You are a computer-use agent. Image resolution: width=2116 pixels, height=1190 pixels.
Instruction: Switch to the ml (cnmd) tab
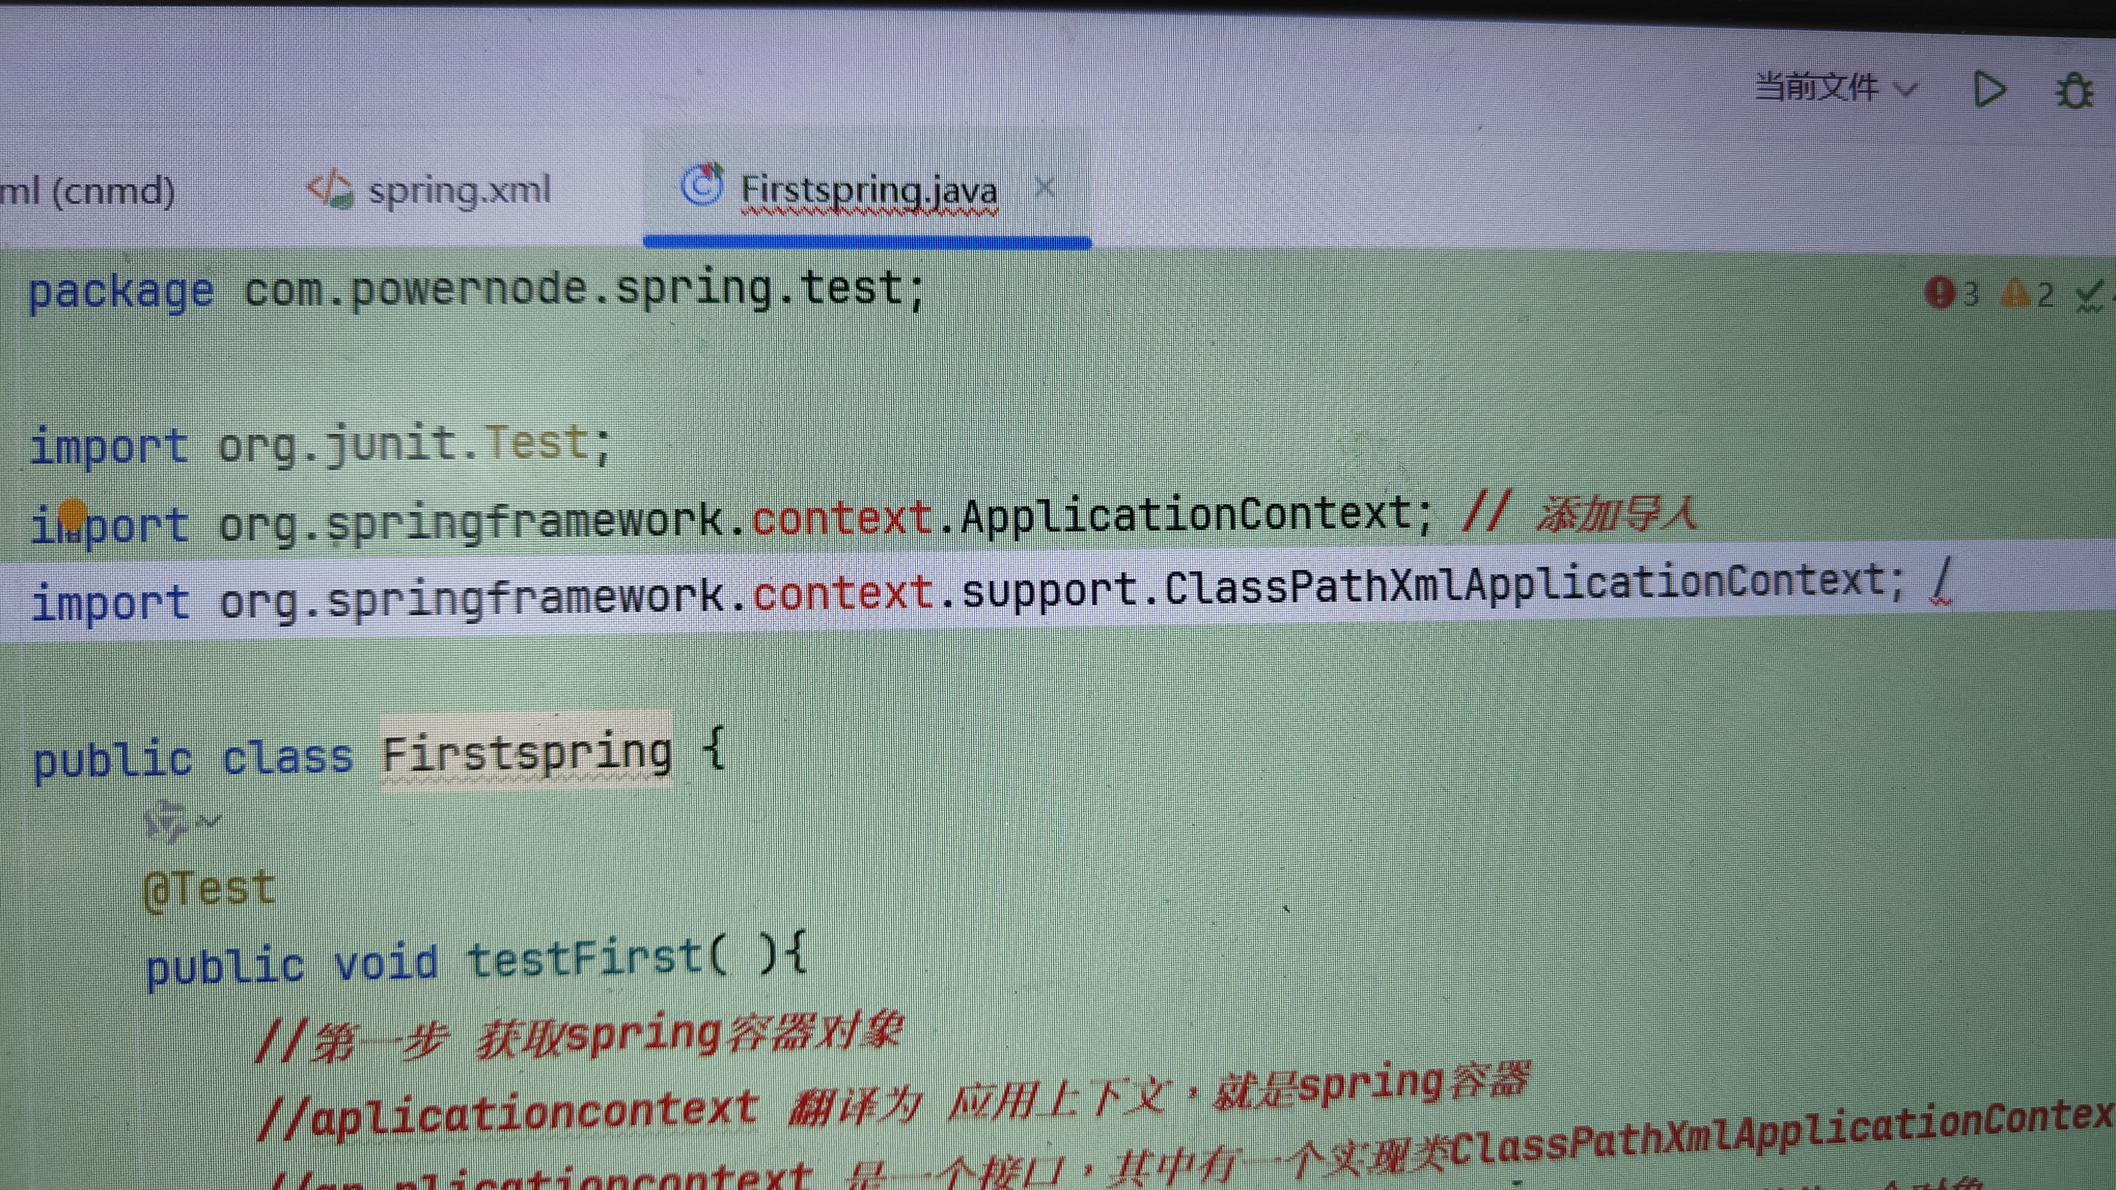coord(87,192)
